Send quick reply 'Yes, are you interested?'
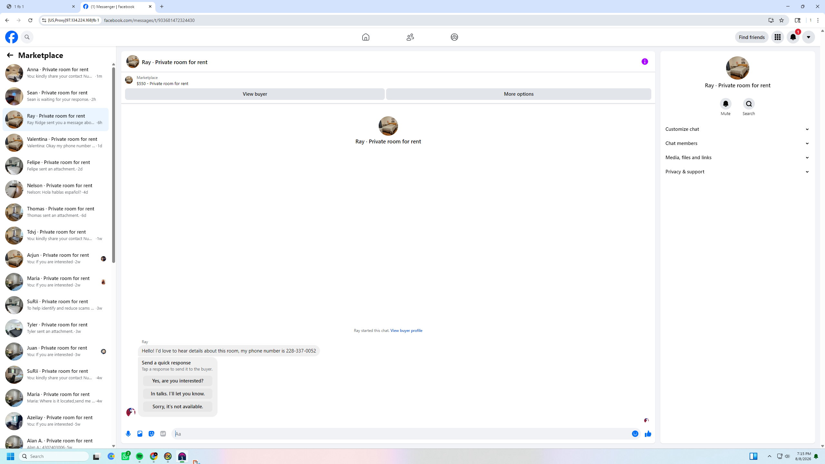The width and height of the screenshot is (825, 464). 178,381
